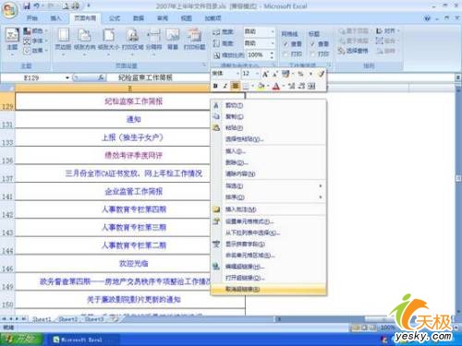
Task: Expand the 排序 sort submenu
Action: pyautogui.click(x=268, y=197)
